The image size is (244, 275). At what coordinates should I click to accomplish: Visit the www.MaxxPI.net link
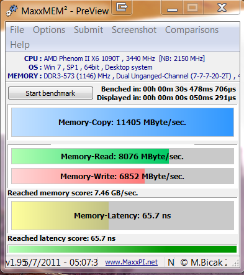click(x=132, y=262)
